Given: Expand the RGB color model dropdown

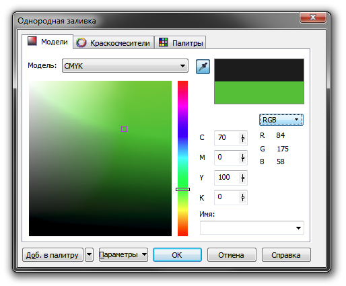Looking at the screenshot, I should [x=281, y=120].
